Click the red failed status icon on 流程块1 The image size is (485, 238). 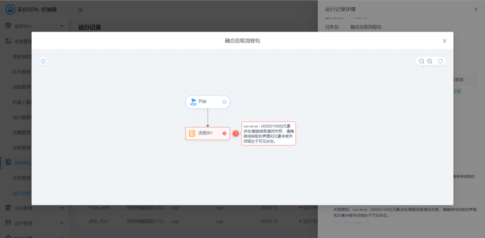tap(225, 133)
